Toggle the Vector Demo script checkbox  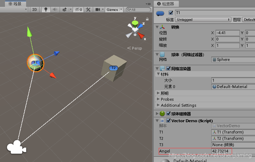click(168, 120)
